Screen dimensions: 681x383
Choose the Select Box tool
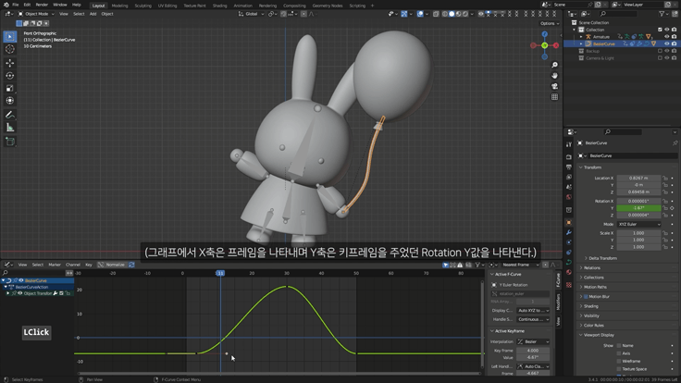point(9,36)
